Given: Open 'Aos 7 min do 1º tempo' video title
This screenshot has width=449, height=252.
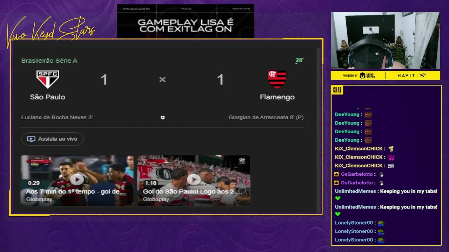Looking at the screenshot, I should pos(76,192).
